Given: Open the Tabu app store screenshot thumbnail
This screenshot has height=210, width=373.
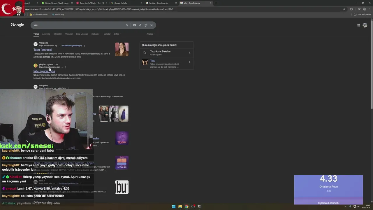Looking at the screenshot, I should click(122, 163).
